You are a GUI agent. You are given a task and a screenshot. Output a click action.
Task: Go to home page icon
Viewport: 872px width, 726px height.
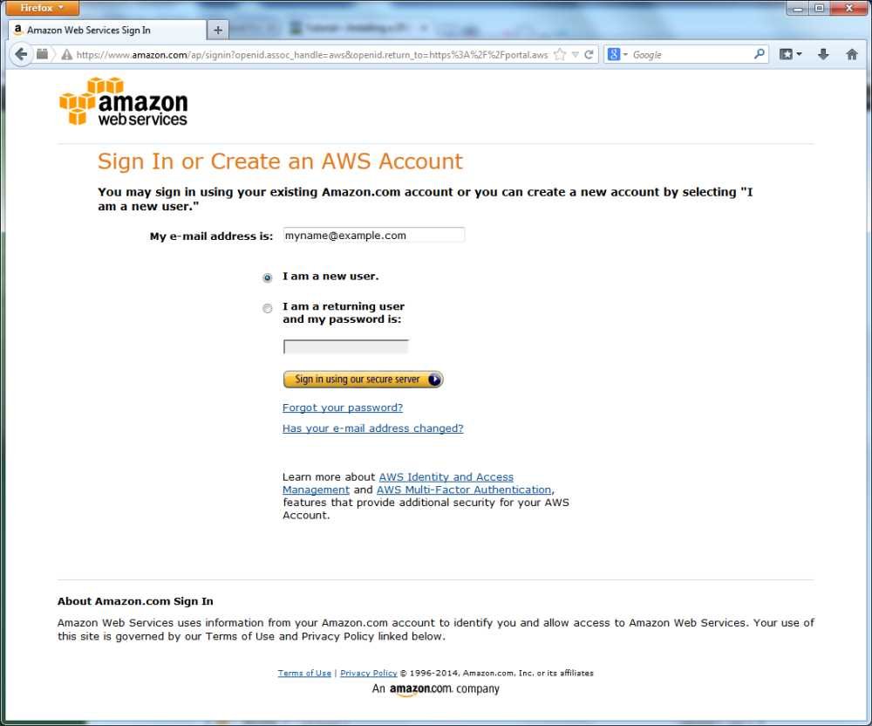[851, 54]
